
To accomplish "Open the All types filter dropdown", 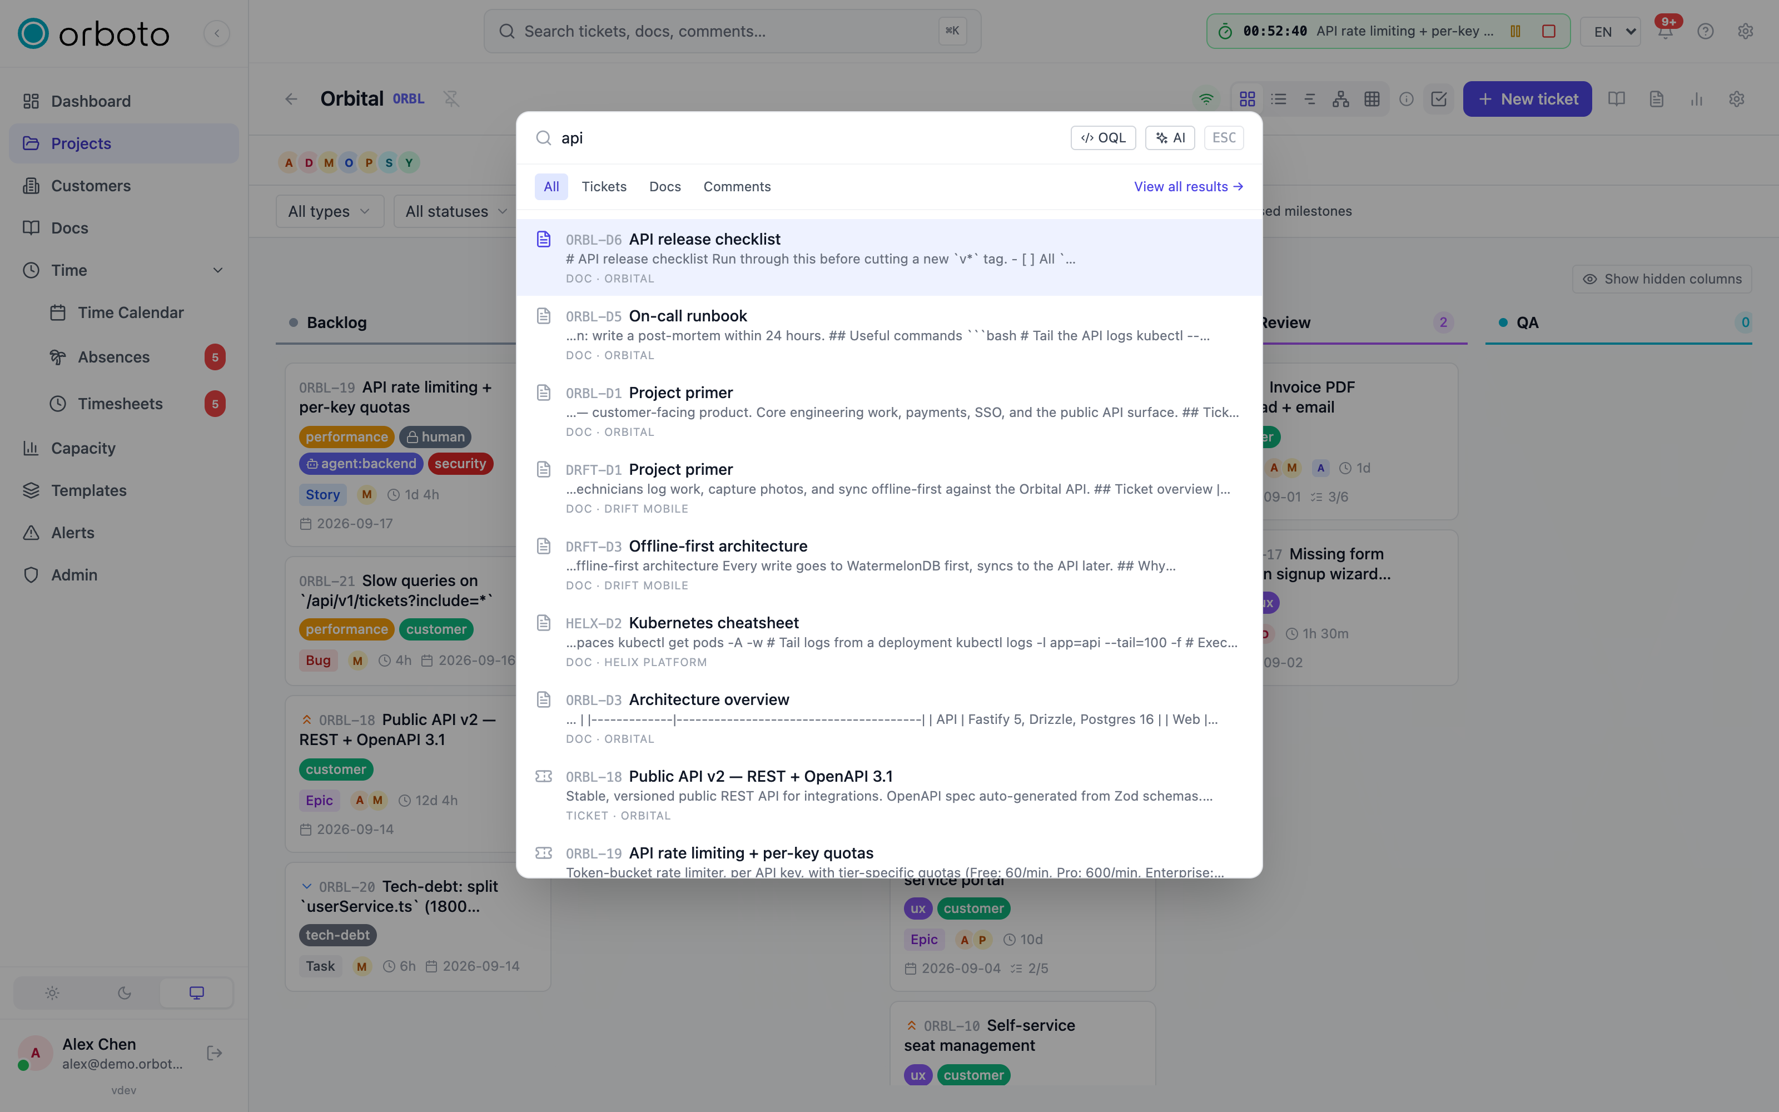I will (329, 211).
